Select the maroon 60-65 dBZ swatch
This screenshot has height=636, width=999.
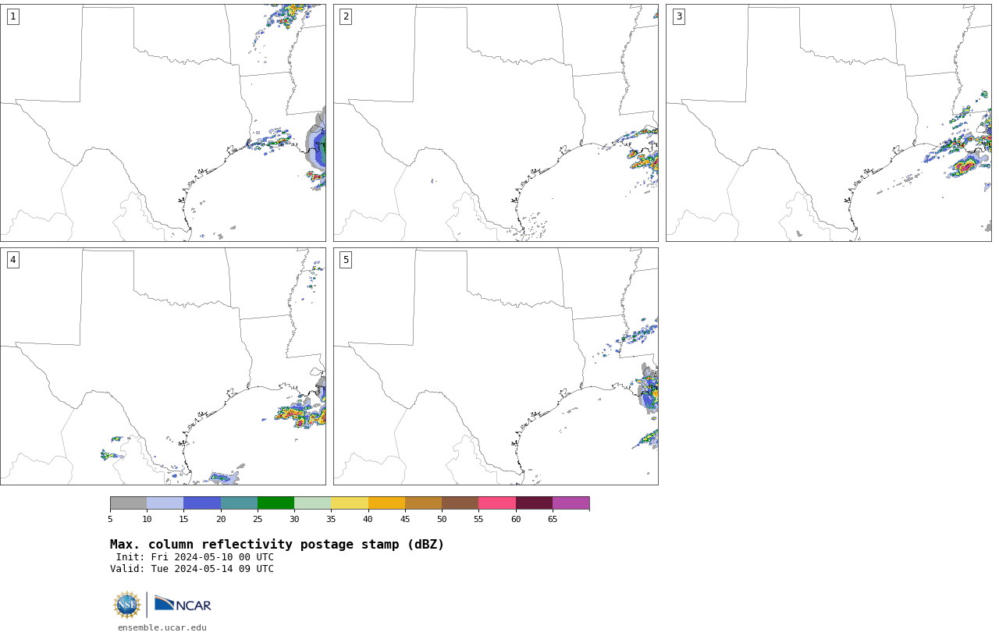pyautogui.click(x=534, y=503)
